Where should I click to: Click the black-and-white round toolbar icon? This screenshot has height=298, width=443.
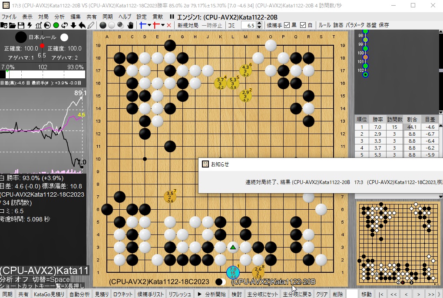[47, 26]
